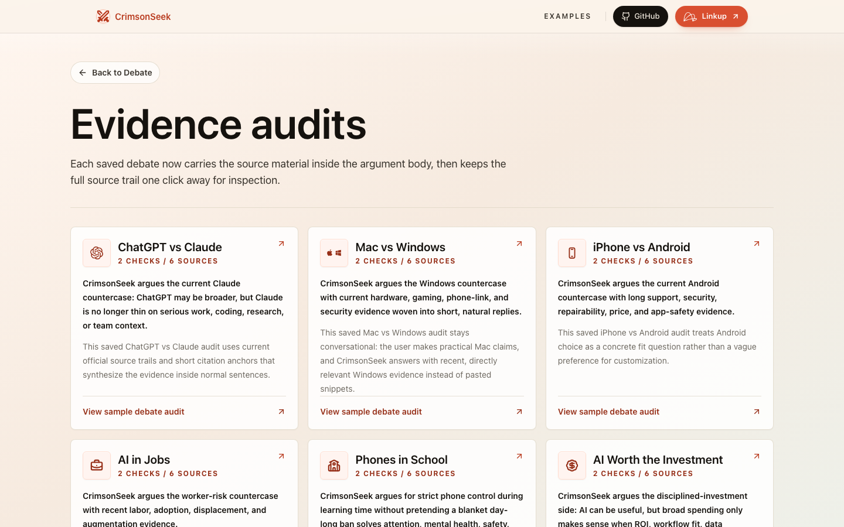Click '2 CHECKS / 6 SOURCES' under AI Worth the Investment
844x527 pixels.
pos(643,474)
